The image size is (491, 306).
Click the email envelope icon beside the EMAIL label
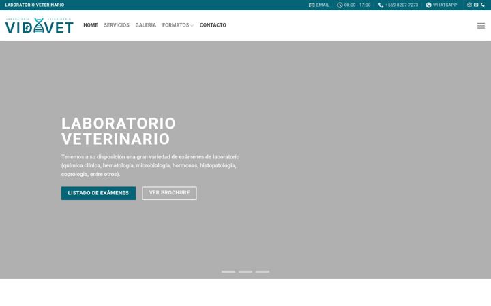(312, 5)
